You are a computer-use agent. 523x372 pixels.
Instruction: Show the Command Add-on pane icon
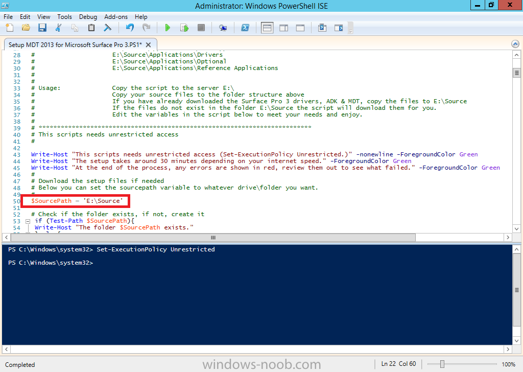click(339, 28)
